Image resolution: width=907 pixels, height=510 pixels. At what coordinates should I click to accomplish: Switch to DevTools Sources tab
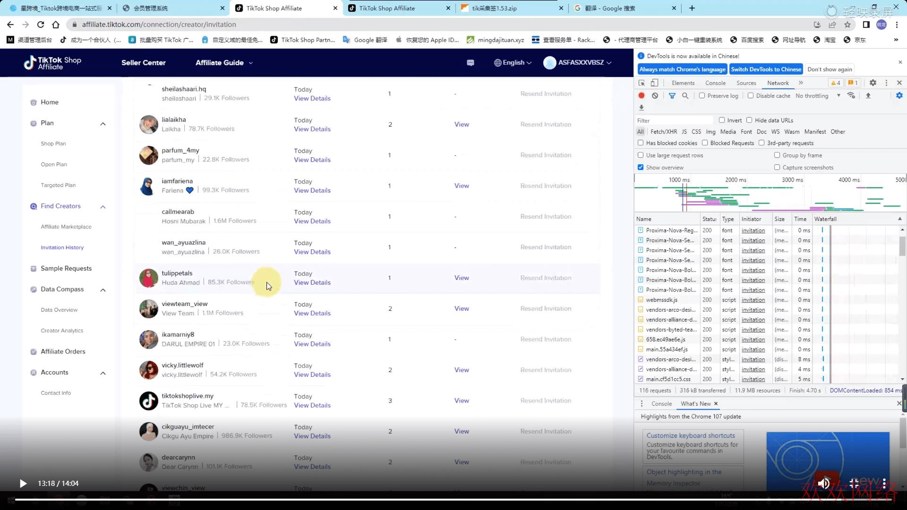[x=746, y=83]
